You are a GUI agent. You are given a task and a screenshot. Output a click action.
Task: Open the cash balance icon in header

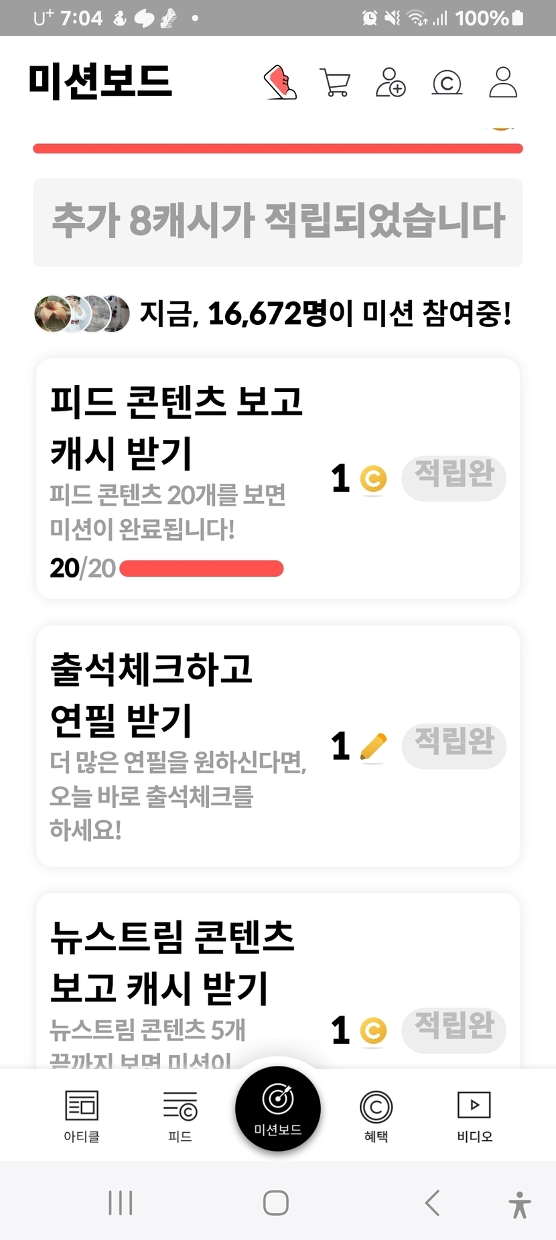(447, 82)
